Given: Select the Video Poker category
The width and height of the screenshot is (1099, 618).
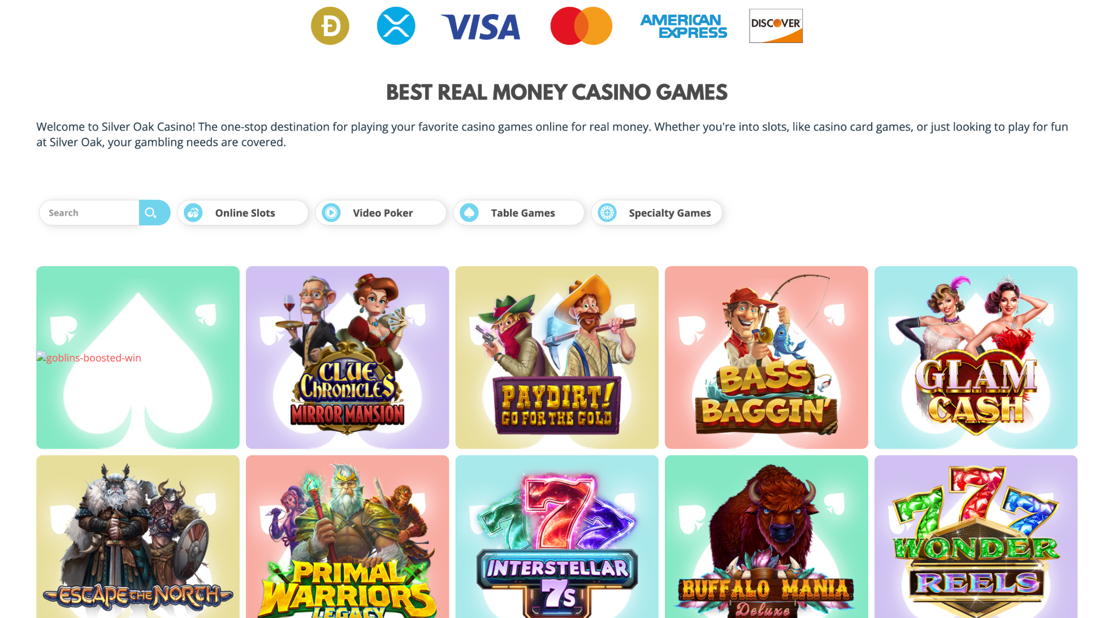Looking at the screenshot, I should 380,213.
